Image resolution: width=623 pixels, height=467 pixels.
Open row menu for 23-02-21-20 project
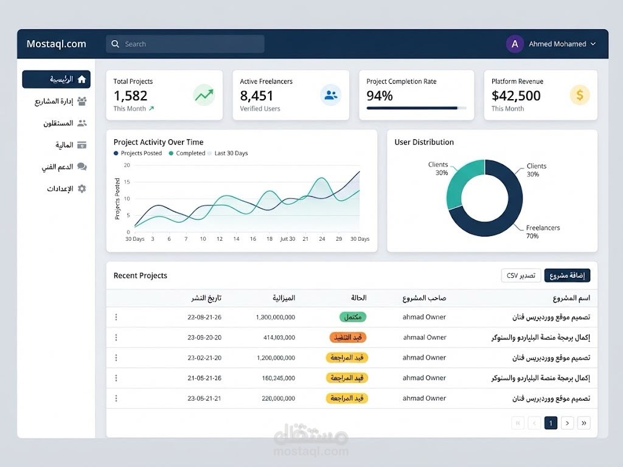click(x=116, y=358)
